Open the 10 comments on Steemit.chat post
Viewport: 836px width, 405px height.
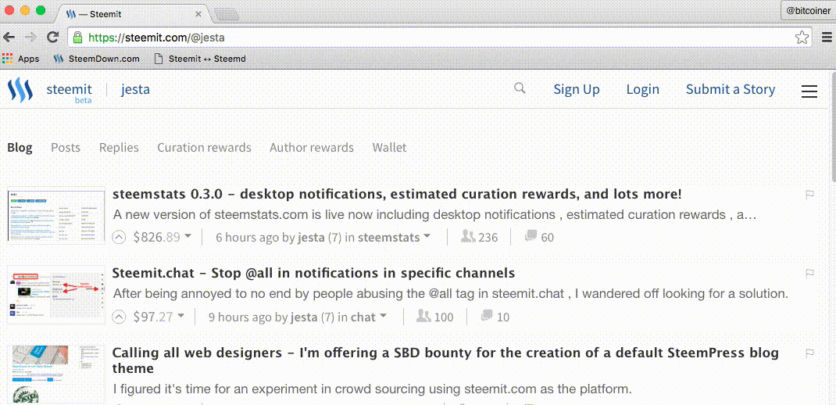[495, 317]
